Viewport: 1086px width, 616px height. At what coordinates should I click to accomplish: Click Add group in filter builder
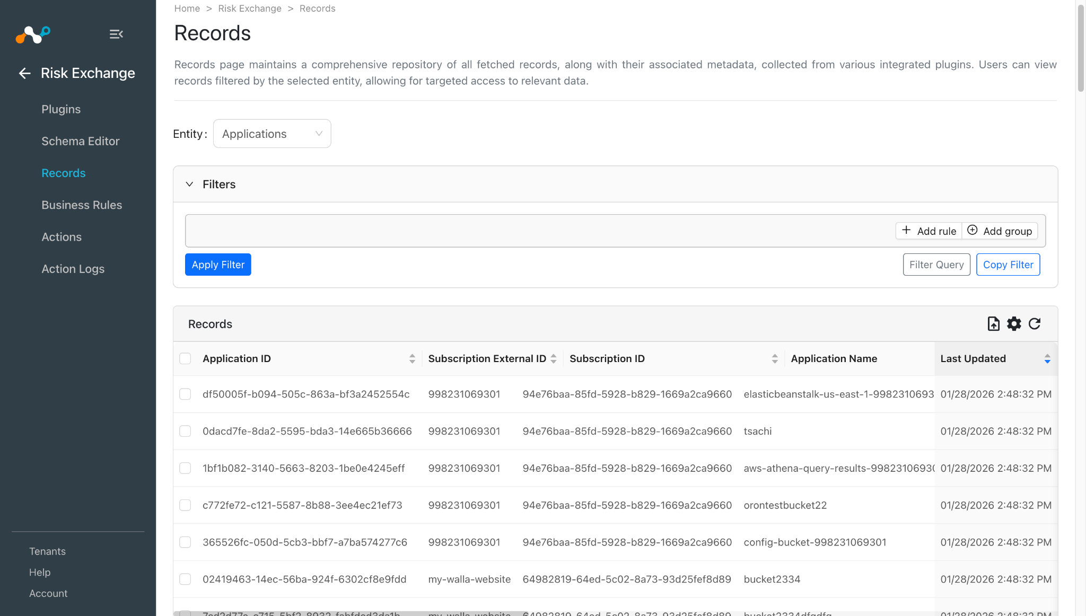1000,231
